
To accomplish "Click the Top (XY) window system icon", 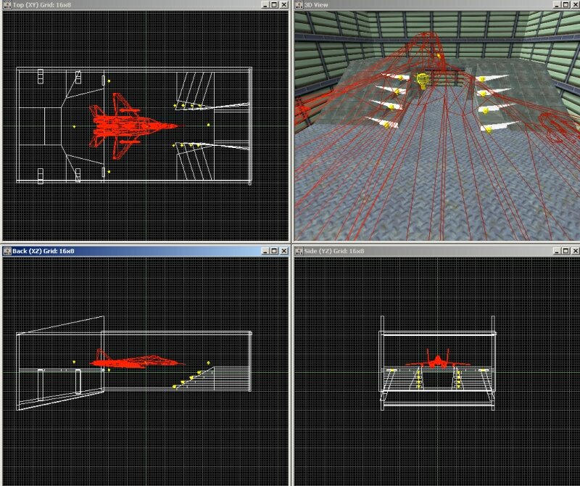I will pos(7,5).
